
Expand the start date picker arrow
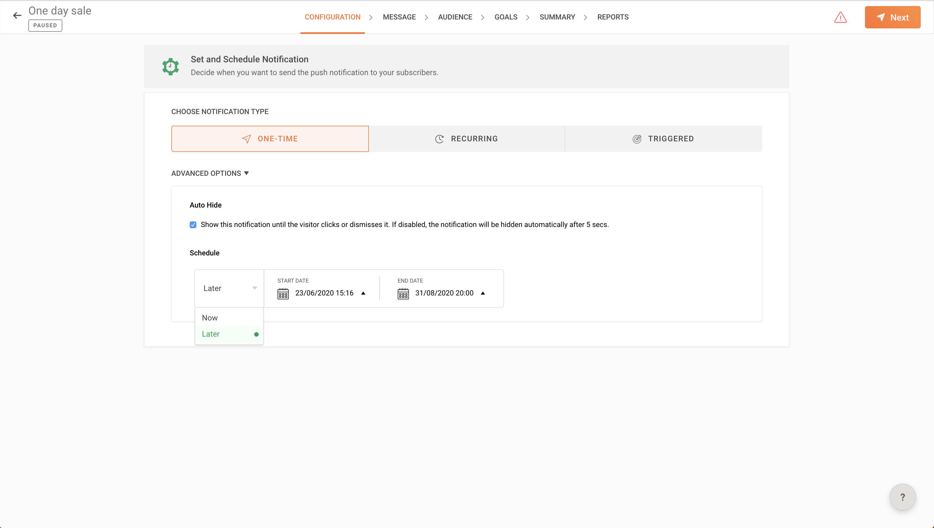(363, 293)
